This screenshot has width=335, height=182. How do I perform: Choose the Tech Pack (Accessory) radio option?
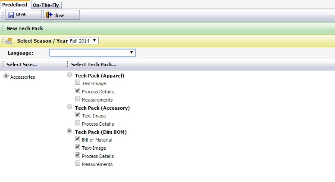69,107
